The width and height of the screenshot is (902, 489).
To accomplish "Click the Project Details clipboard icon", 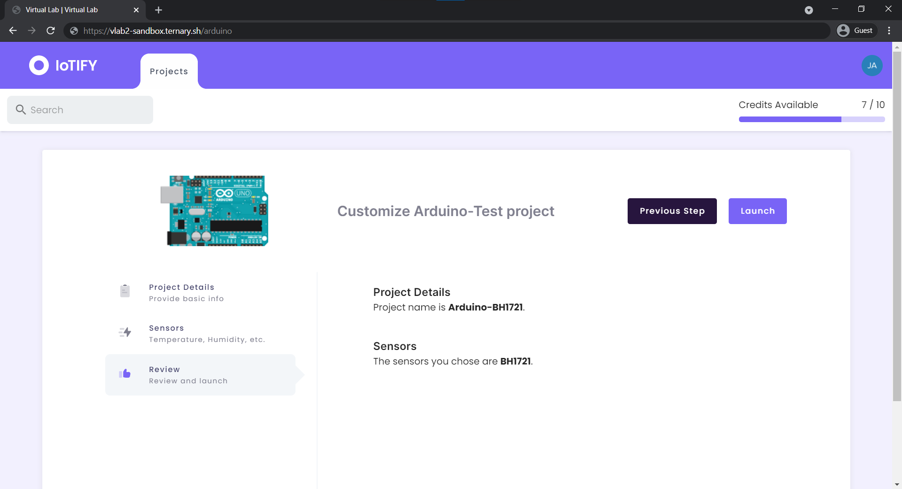I will click(124, 291).
